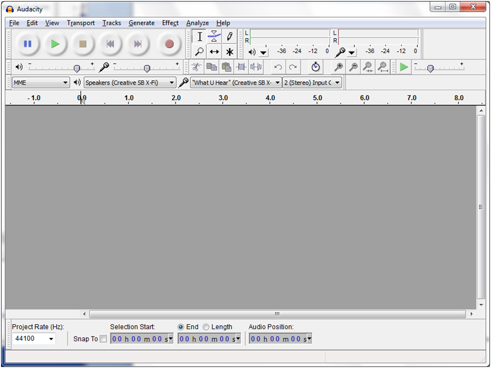Click the Zoom In magnifier
491x368 pixels.
tap(339, 67)
